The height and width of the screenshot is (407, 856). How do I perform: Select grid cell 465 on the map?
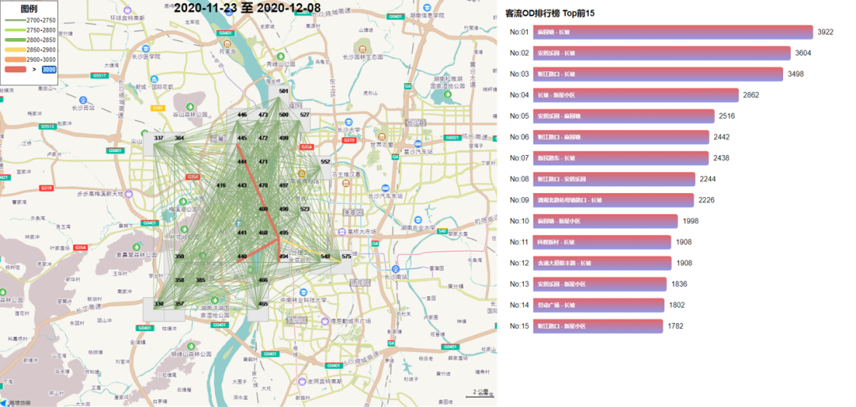click(x=263, y=303)
